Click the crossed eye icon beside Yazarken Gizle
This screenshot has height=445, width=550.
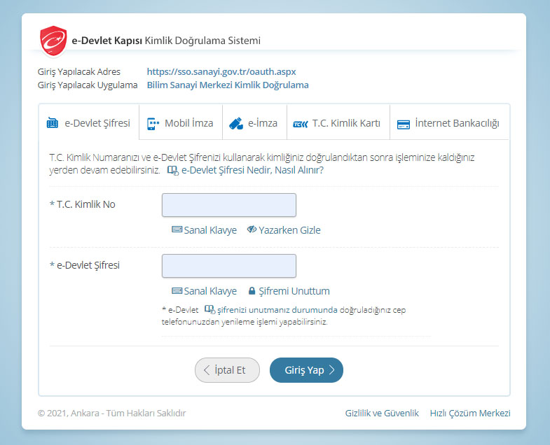coord(252,229)
